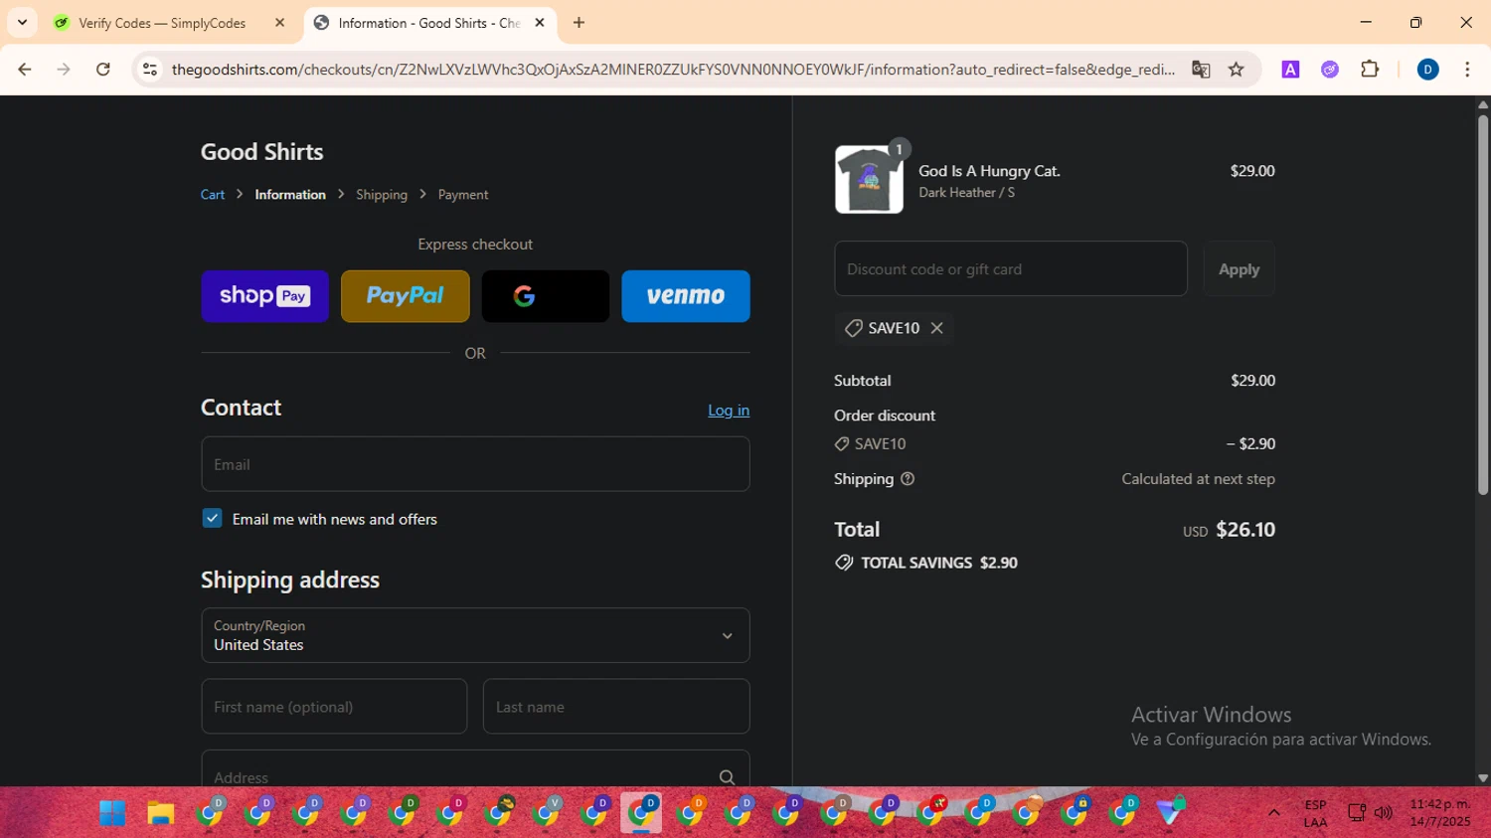Open the round purple extension icon
1491x838 pixels.
point(1330,70)
